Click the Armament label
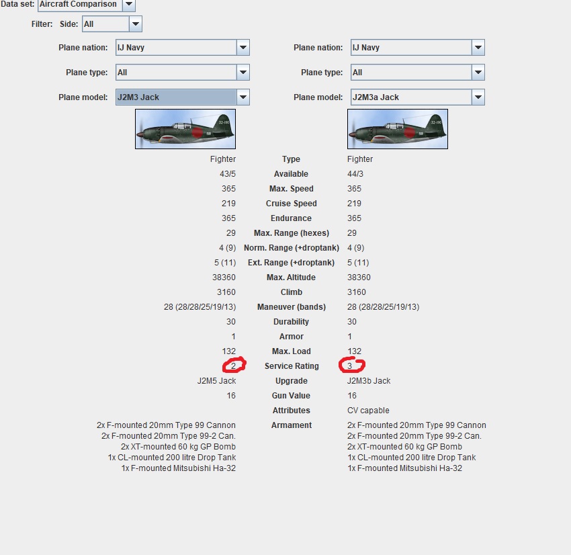 click(292, 425)
